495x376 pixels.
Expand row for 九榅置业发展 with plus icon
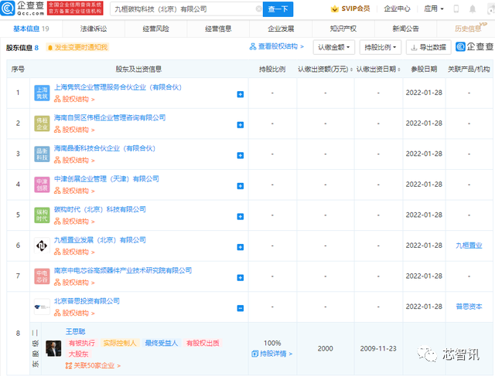pyautogui.click(x=241, y=247)
